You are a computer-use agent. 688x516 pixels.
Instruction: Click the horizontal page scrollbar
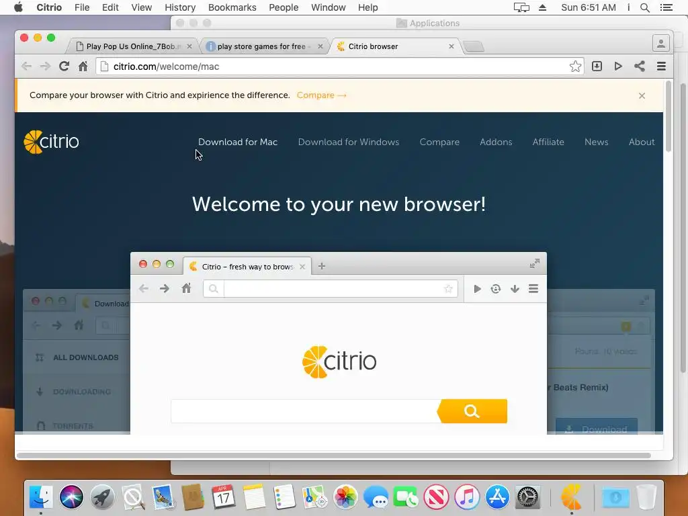click(x=333, y=456)
